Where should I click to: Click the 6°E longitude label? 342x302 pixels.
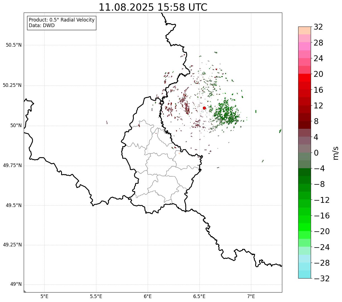pos(148,296)
